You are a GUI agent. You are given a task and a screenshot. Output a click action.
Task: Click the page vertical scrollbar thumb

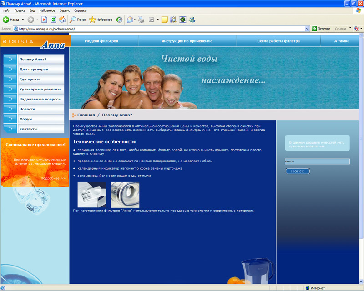click(361, 138)
